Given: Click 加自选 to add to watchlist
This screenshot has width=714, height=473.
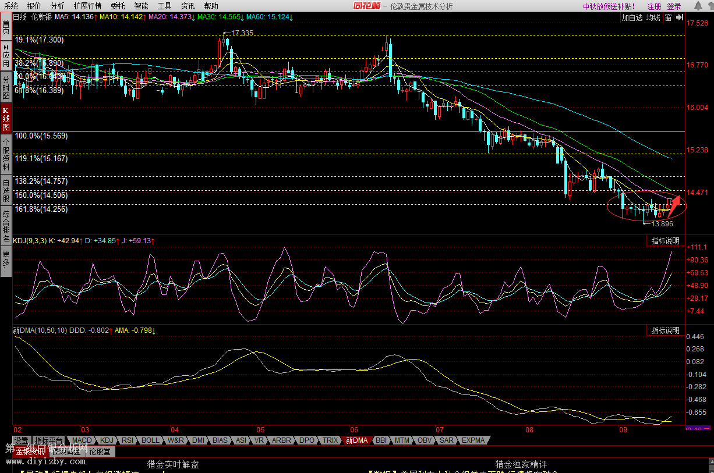Looking at the screenshot, I should tap(632, 17).
